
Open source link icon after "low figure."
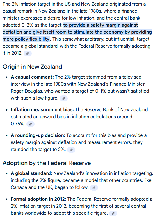tap(64, 98)
